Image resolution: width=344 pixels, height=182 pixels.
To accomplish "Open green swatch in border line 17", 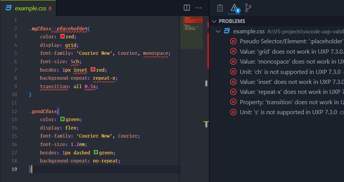I will [x=95, y=152].
